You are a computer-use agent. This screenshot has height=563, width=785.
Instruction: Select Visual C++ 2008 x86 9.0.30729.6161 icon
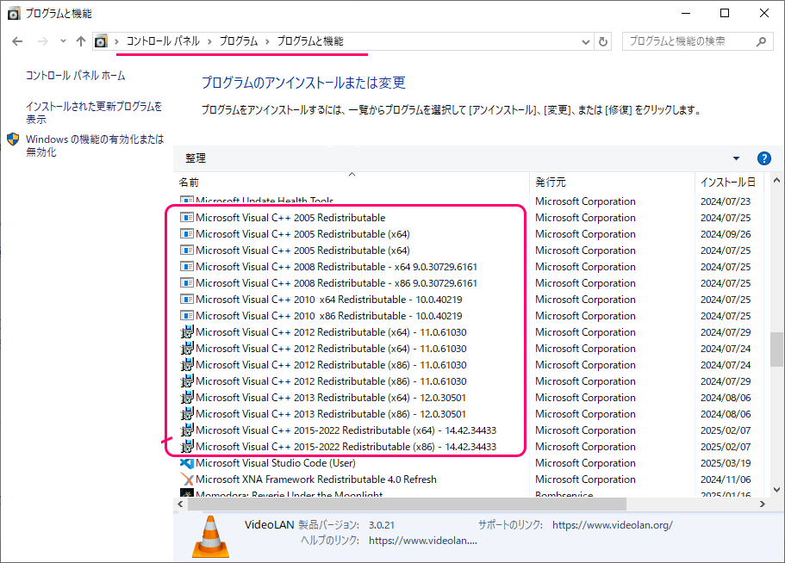187,283
